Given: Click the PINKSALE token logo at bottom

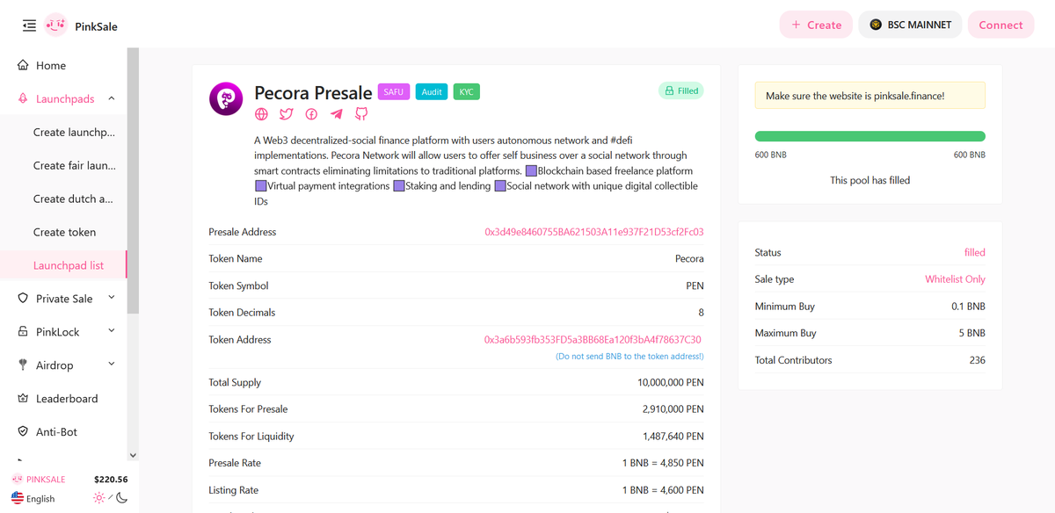Looking at the screenshot, I should (x=18, y=480).
